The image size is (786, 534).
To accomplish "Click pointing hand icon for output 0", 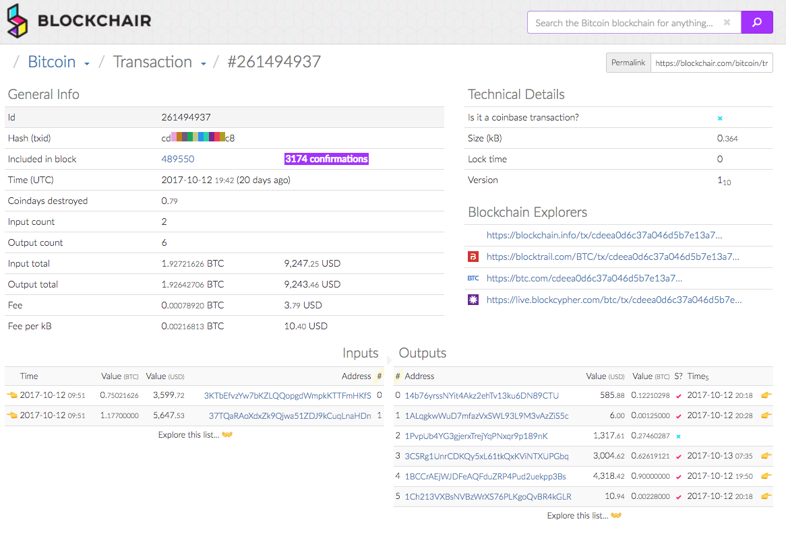I will coord(766,395).
